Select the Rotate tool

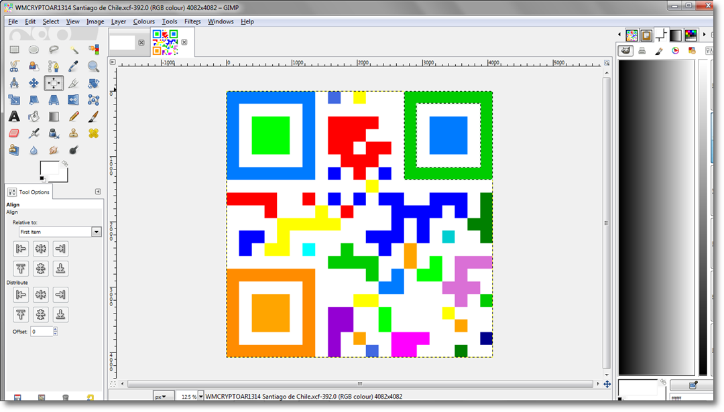[x=93, y=83]
